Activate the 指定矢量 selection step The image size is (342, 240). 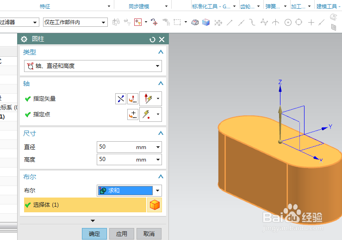44,99
